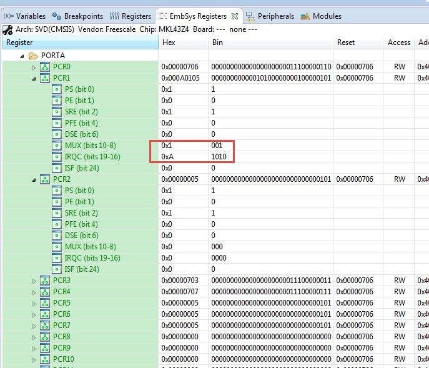Open the Peripherals tab
This screenshot has height=368, width=429.
pos(270,16)
